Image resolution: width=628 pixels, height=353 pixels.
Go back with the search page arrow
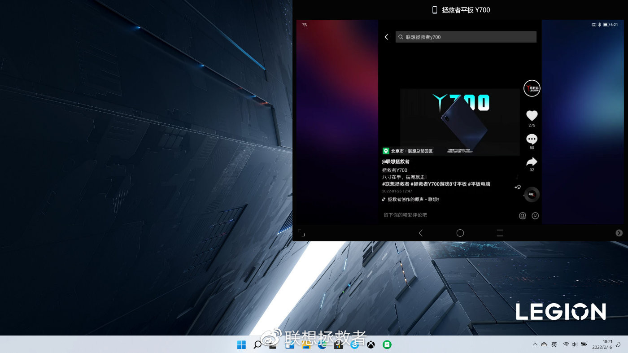click(x=387, y=37)
